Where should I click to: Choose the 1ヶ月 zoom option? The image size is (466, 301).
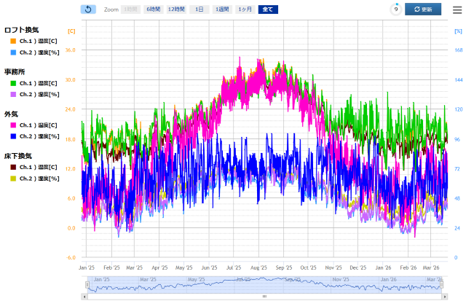tap(245, 9)
